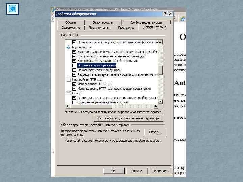Click the Отмена button
243x182 pixels.
pos(137,171)
